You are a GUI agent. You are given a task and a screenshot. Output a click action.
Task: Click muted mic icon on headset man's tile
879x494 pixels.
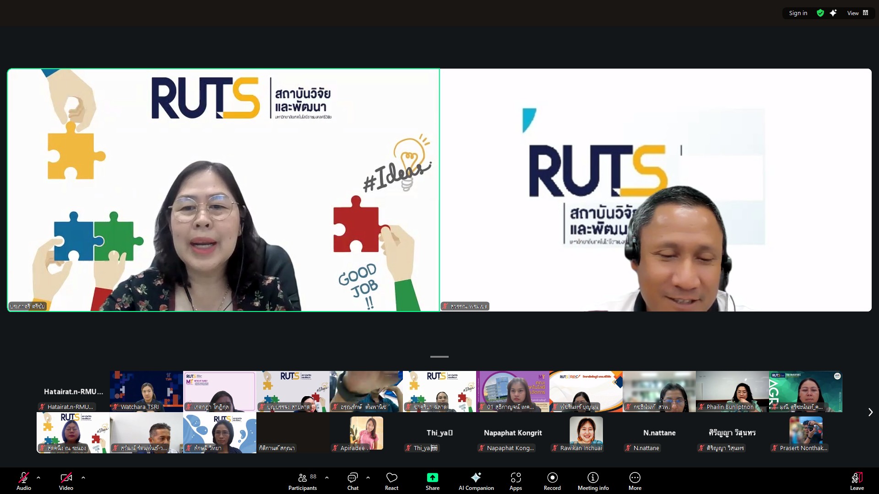click(x=445, y=306)
